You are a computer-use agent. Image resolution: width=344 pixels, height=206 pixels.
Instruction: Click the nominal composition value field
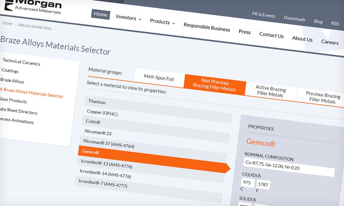289,168
